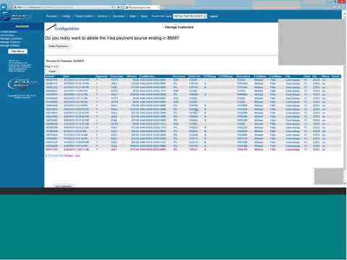Image resolution: width=347 pixels, height=260 pixels.
Task: Sort the table by the Date column header
Action: [x=67, y=77]
